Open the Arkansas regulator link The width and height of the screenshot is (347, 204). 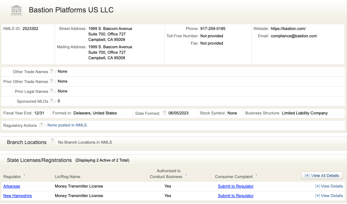(12, 186)
